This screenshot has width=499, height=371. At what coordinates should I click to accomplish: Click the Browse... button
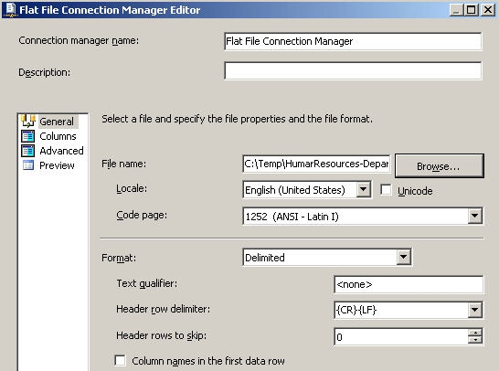440,165
